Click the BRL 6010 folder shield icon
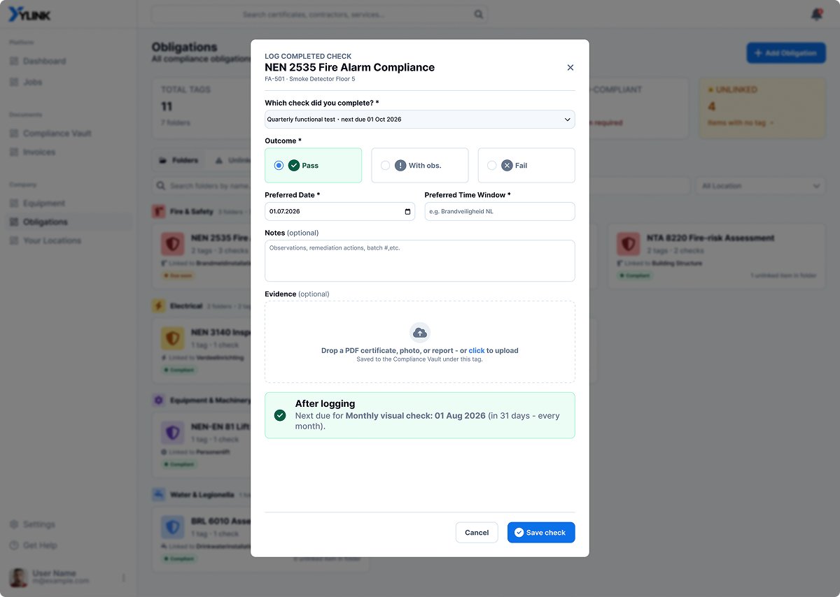Viewport: 840px width, 597px height. [172, 527]
